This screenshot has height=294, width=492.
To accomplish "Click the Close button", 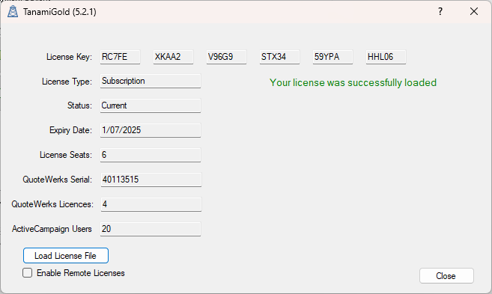I will (446, 276).
